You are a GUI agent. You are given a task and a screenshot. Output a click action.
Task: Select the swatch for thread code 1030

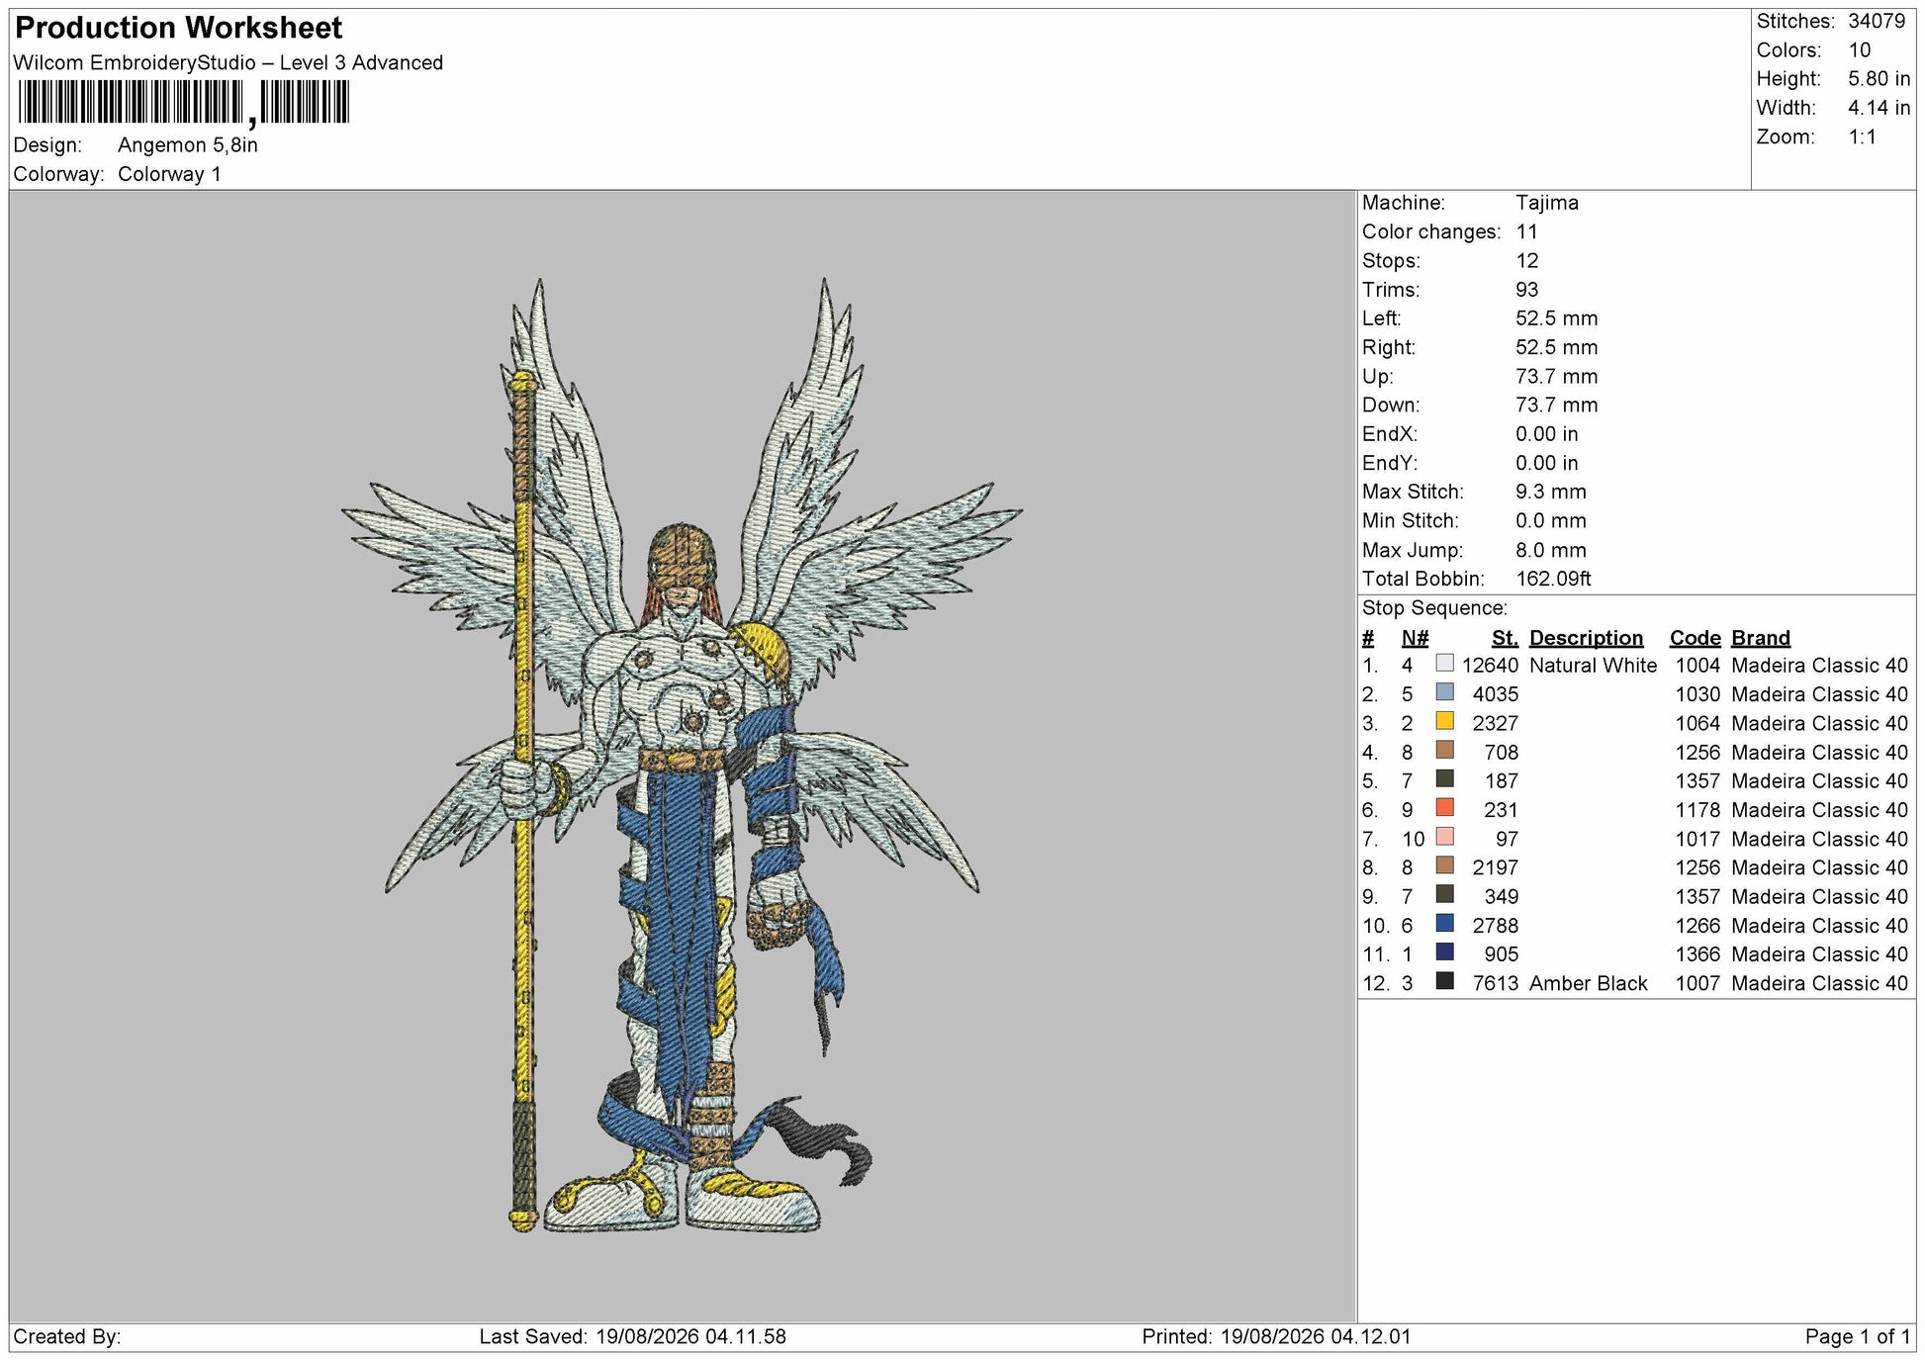coord(1444,692)
